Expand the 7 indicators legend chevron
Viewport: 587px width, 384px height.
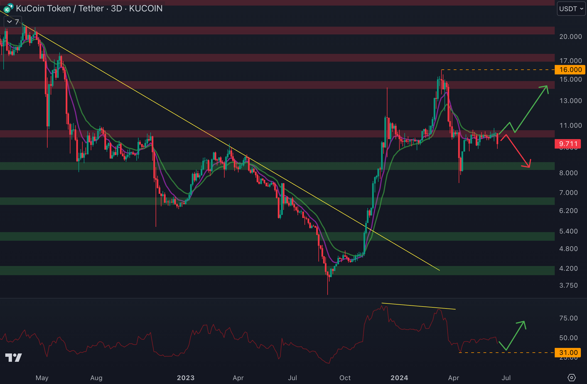click(10, 22)
